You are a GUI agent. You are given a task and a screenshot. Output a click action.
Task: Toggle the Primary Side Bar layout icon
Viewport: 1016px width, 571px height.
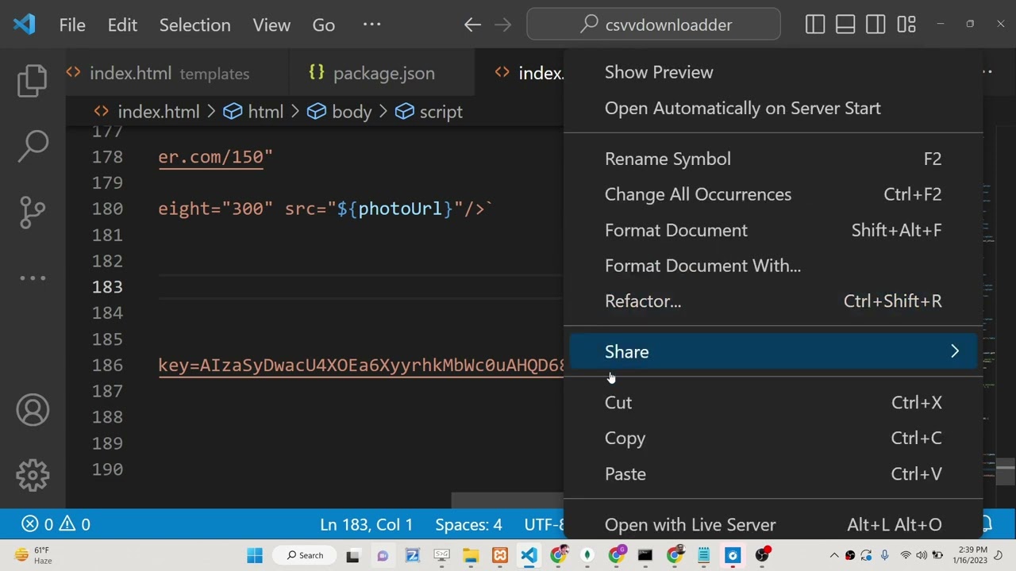point(815,25)
